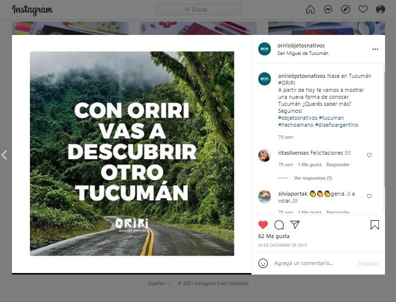Like the ritasilvenses comment
Screen dimensions: 396x302
[x=369, y=155]
